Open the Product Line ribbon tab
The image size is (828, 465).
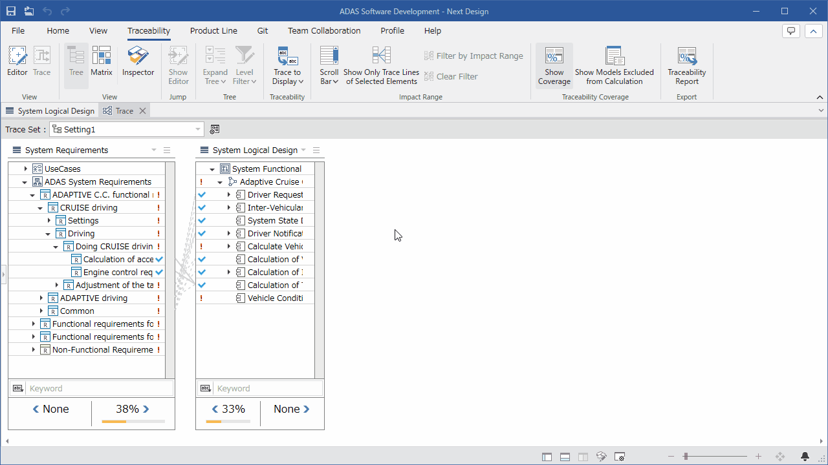(x=213, y=30)
